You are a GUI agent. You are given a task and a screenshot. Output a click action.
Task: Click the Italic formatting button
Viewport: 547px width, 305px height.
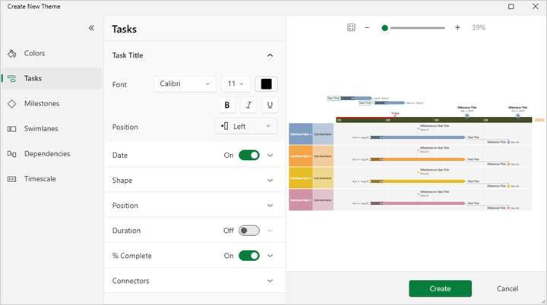(x=248, y=105)
